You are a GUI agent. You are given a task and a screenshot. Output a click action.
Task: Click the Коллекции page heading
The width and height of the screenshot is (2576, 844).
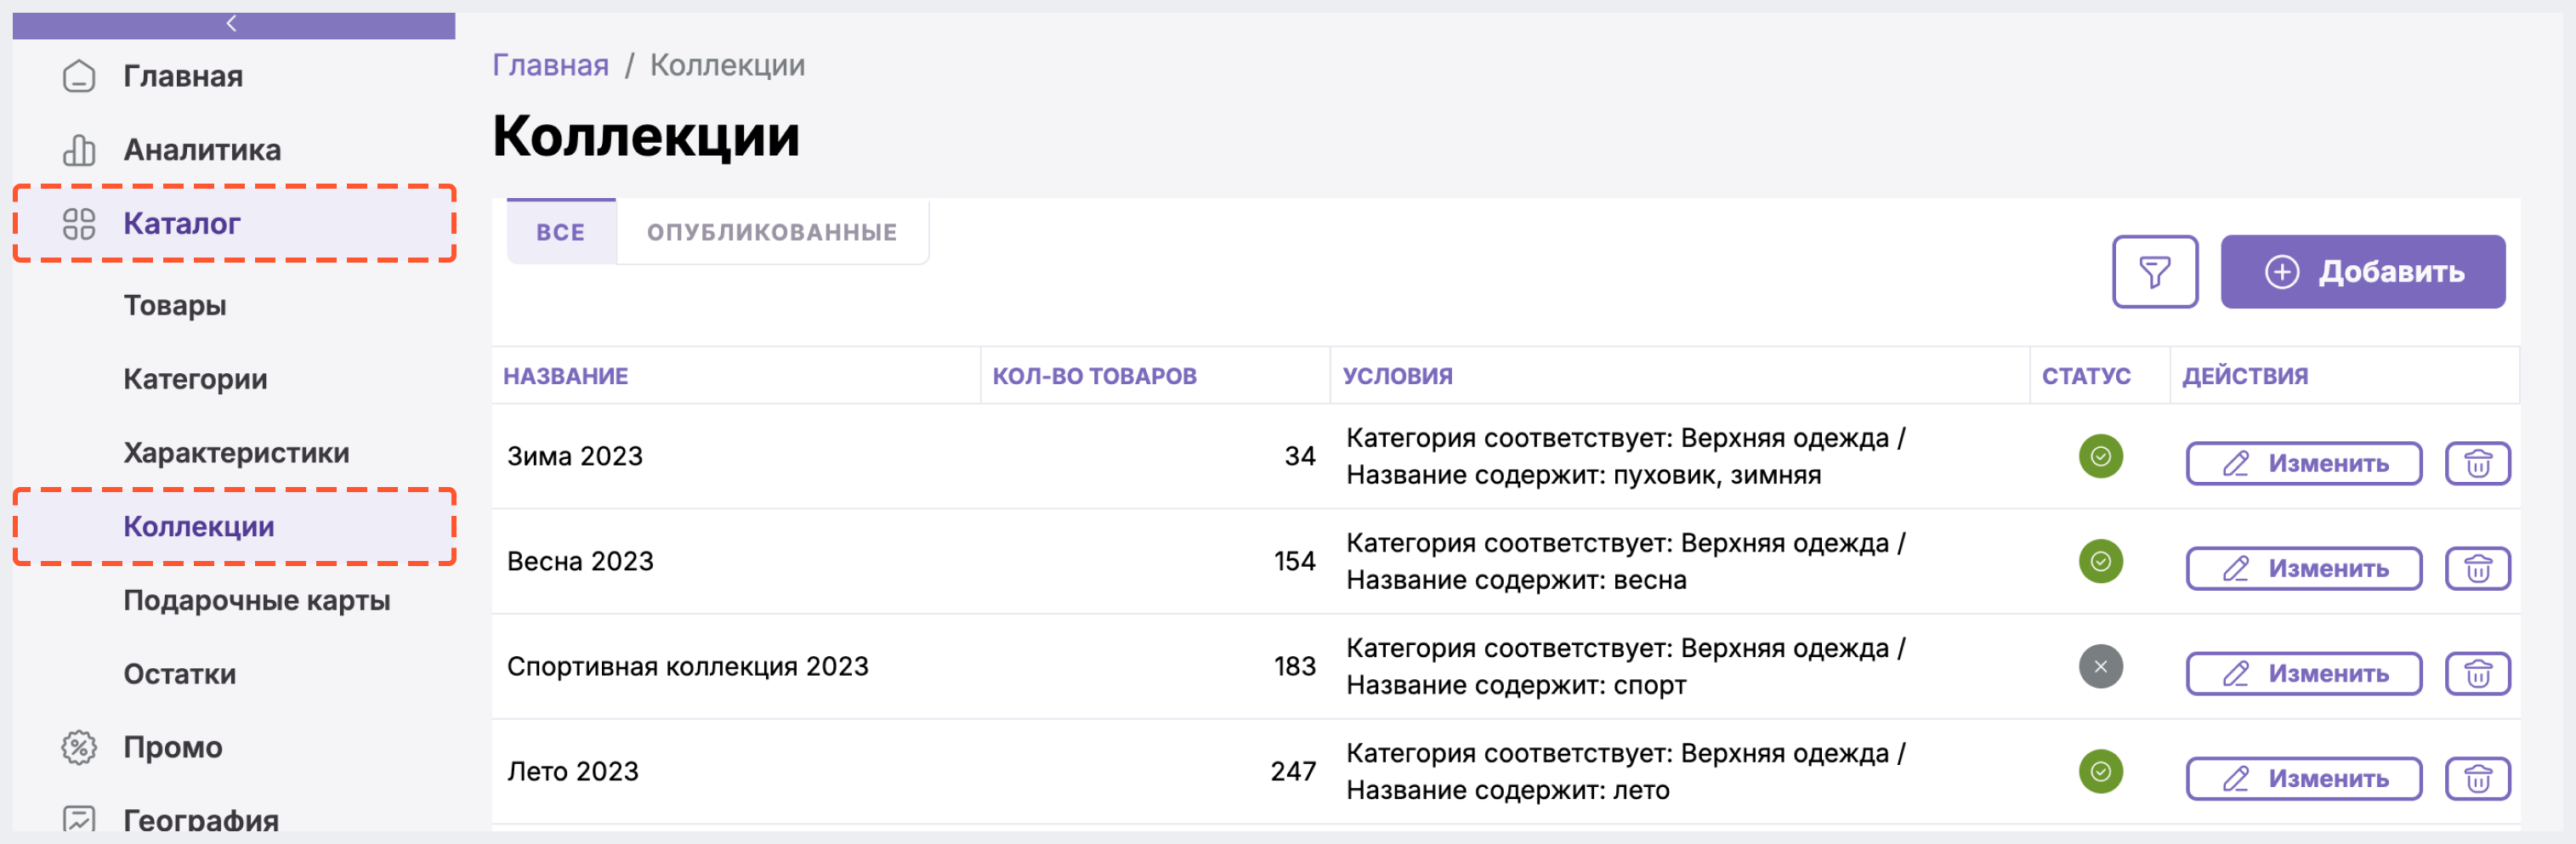point(646,136)
